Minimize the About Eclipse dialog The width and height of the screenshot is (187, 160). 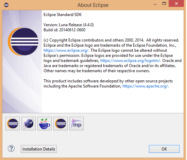click(x=155, y=4)
